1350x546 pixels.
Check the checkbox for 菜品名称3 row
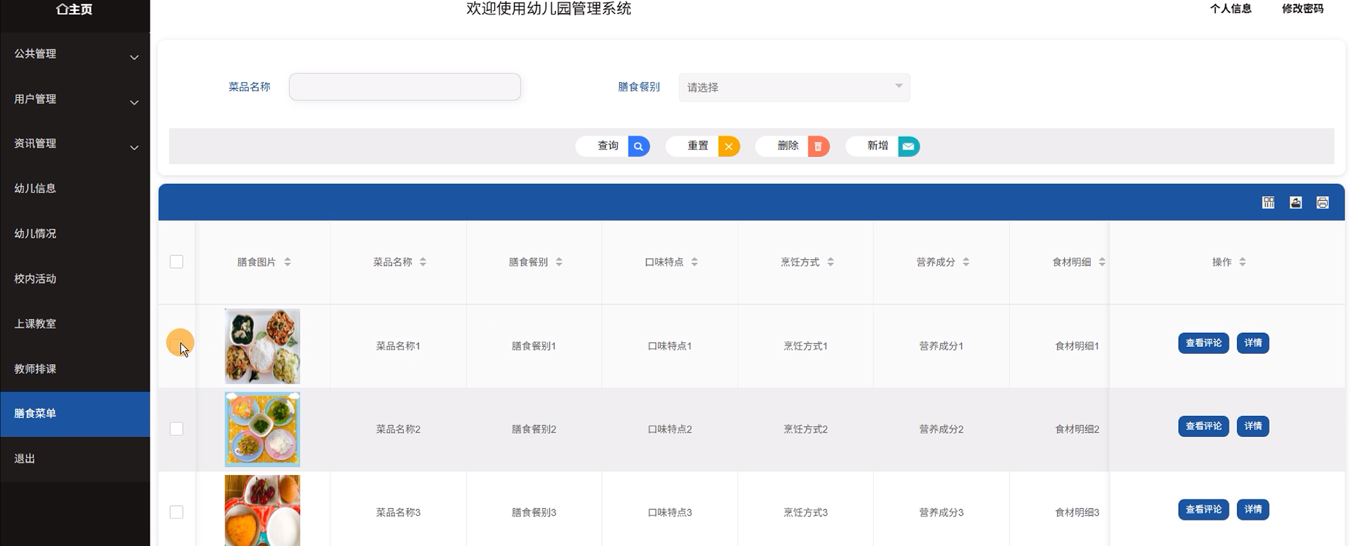177,512
